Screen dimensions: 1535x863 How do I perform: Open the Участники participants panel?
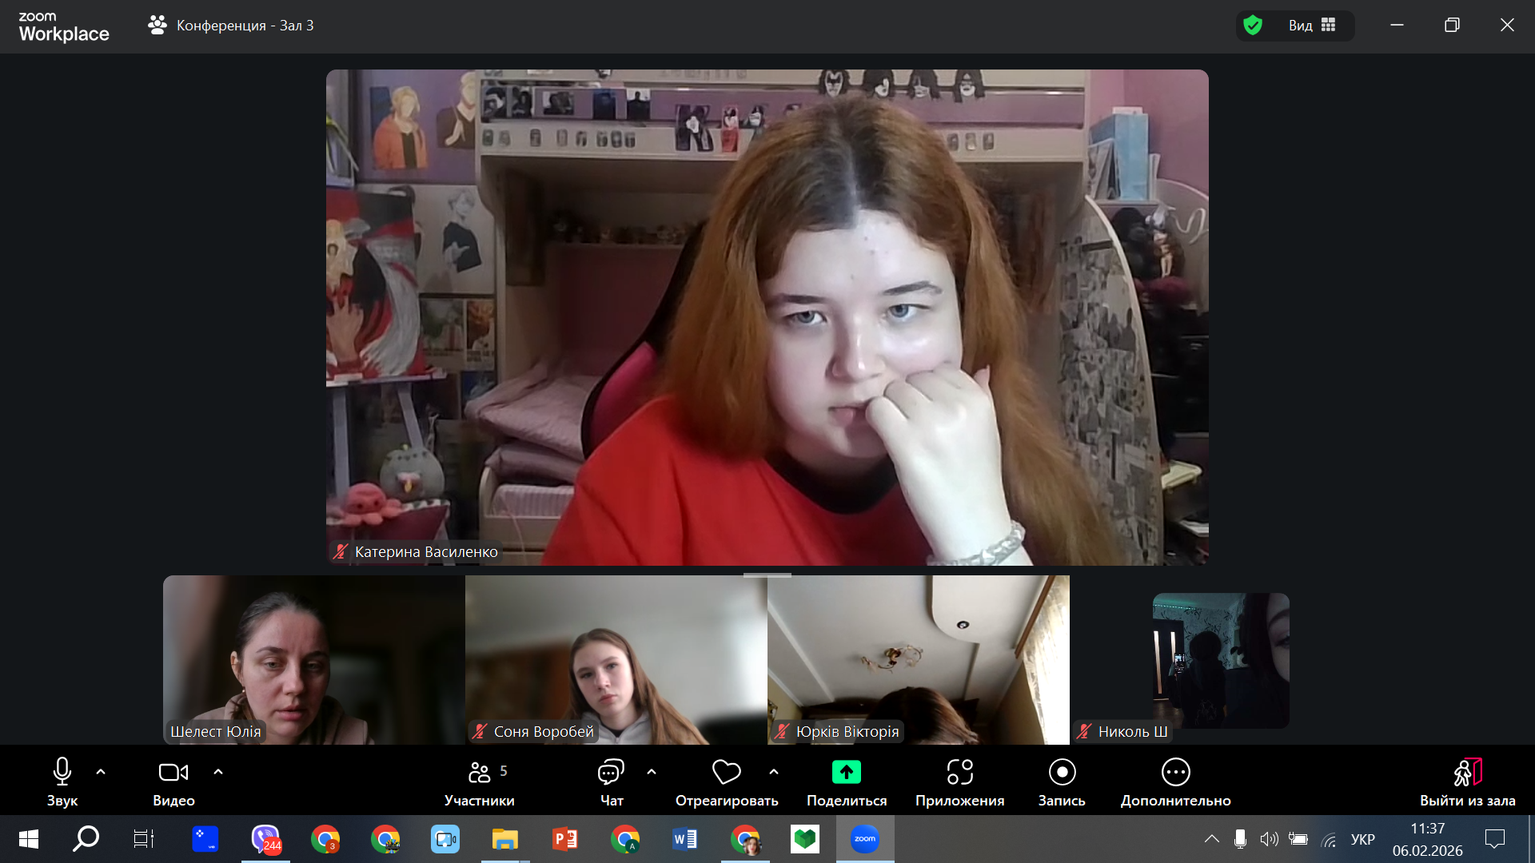pos(479,773)
